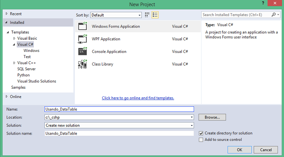Expand the Visual Basic node

click(14, 38)
